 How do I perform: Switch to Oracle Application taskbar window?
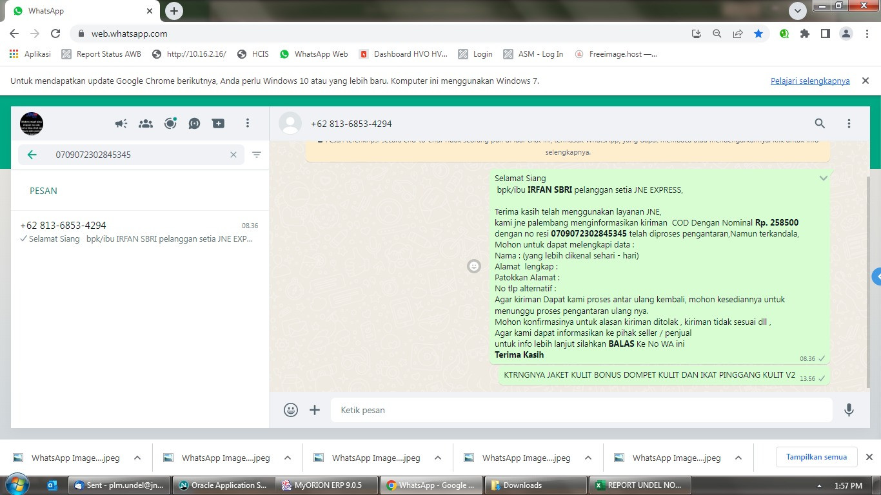coord(223,485)
